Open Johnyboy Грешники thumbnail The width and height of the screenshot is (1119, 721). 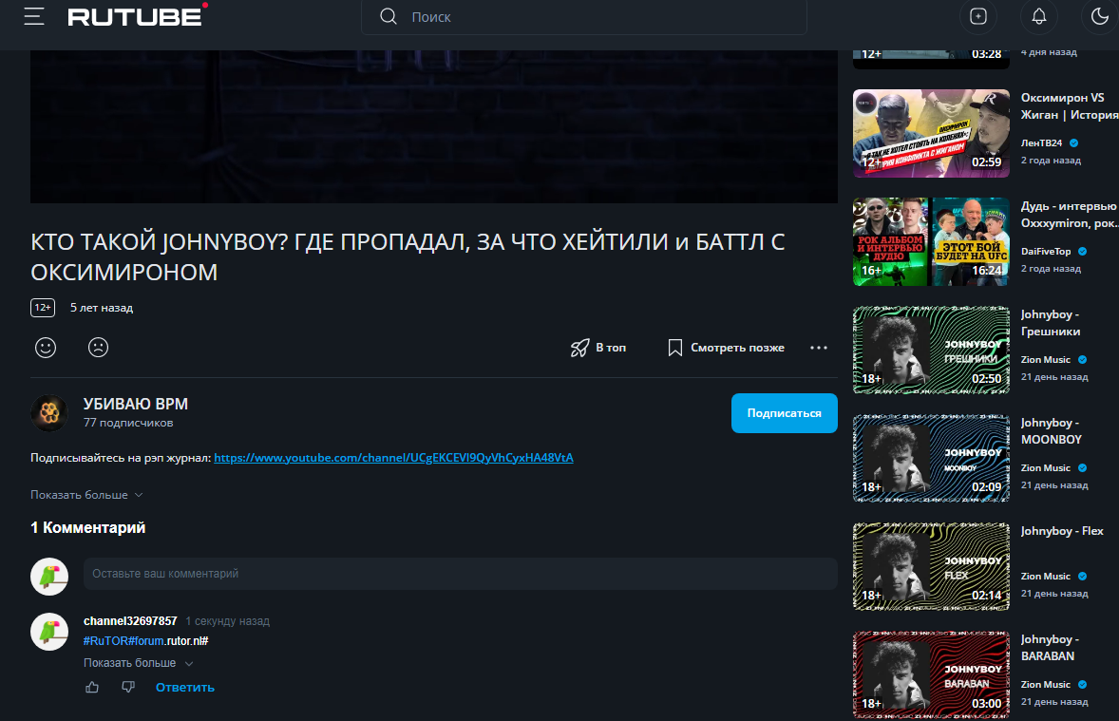pyautogui.click(x=931, y=351)
